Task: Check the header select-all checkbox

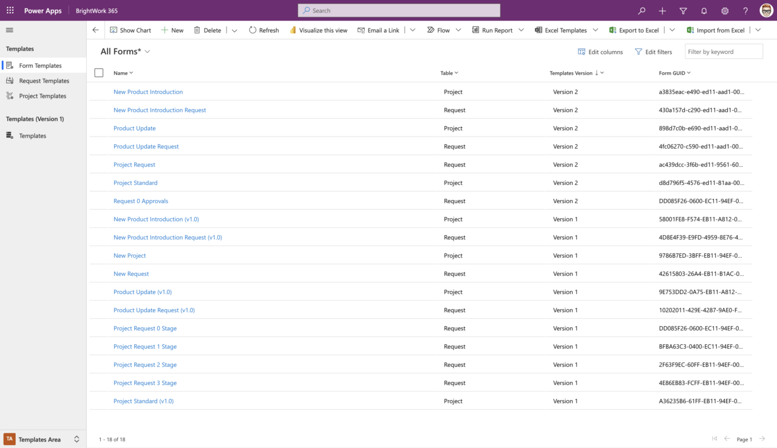Action: (99, 72)
